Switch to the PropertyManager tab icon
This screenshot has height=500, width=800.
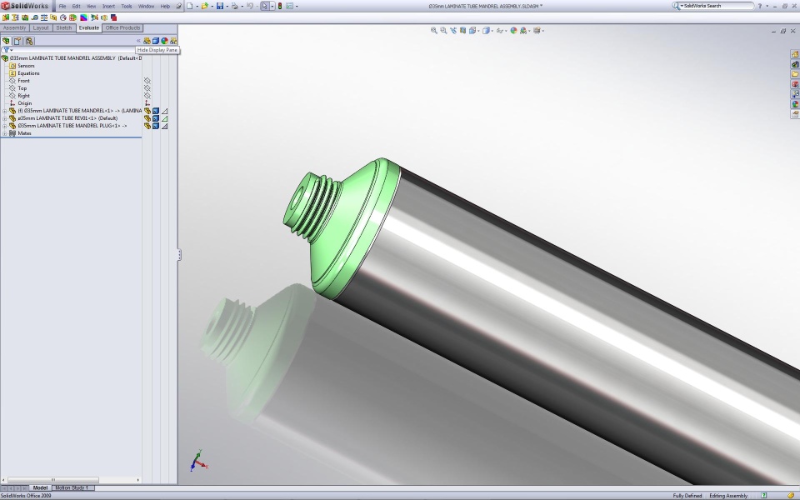[17, 41]
